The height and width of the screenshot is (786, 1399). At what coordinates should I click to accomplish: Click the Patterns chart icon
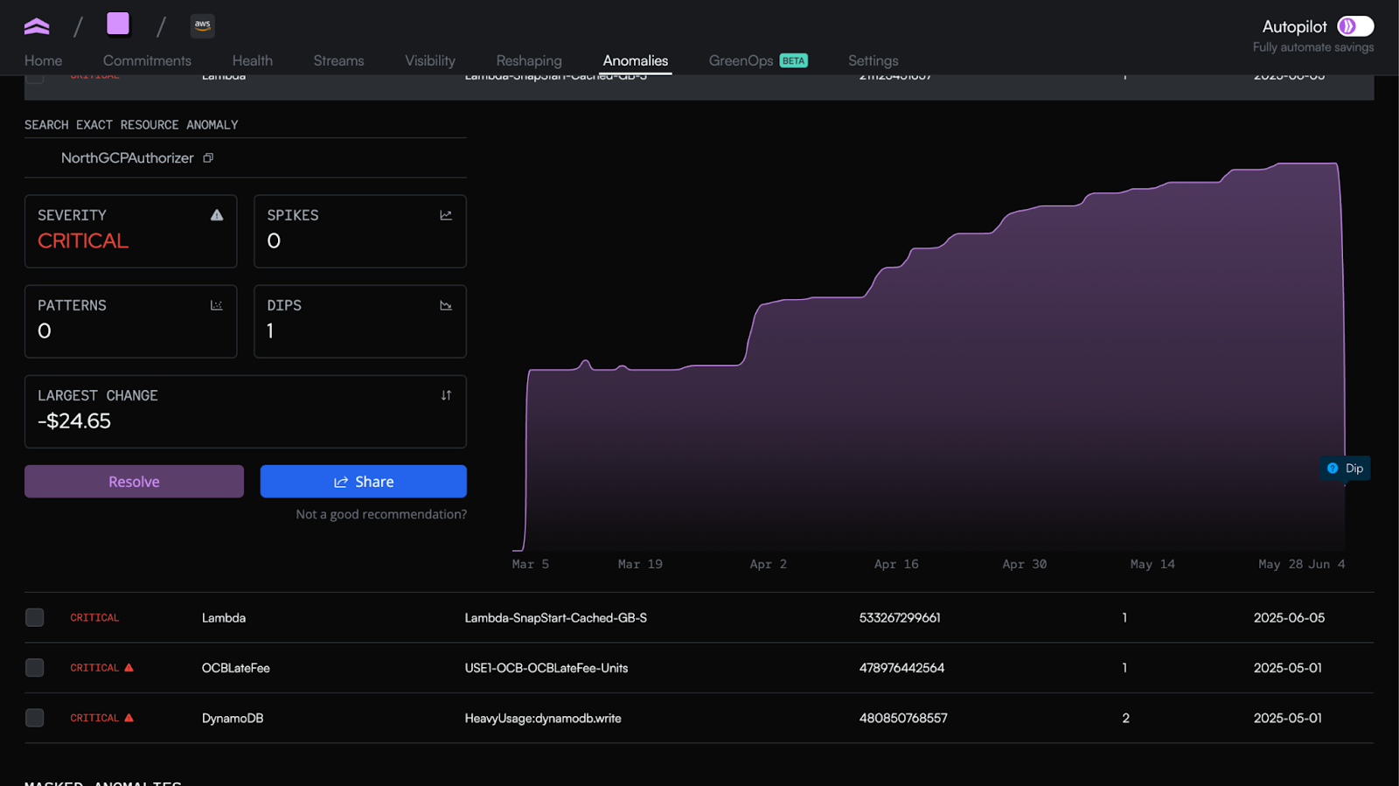tap(217, 305)
